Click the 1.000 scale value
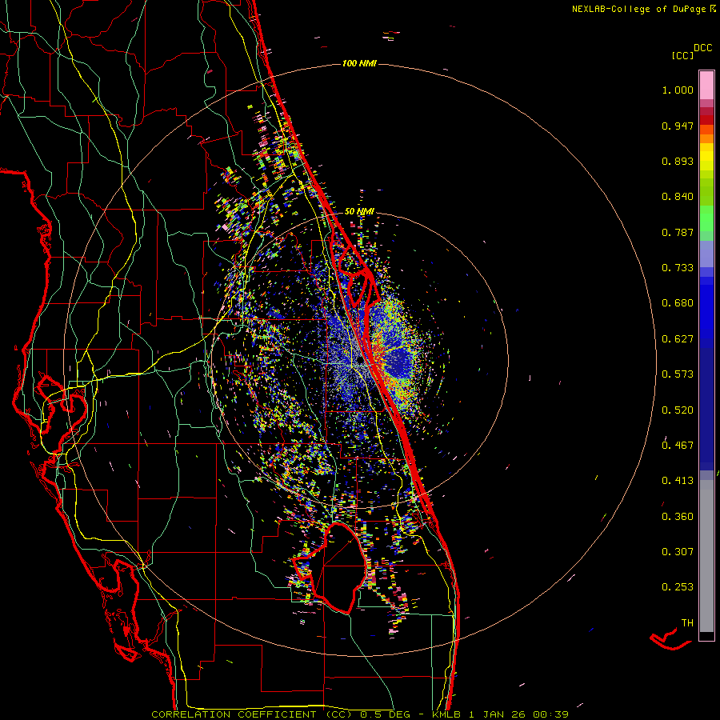 tap(678, 90)
